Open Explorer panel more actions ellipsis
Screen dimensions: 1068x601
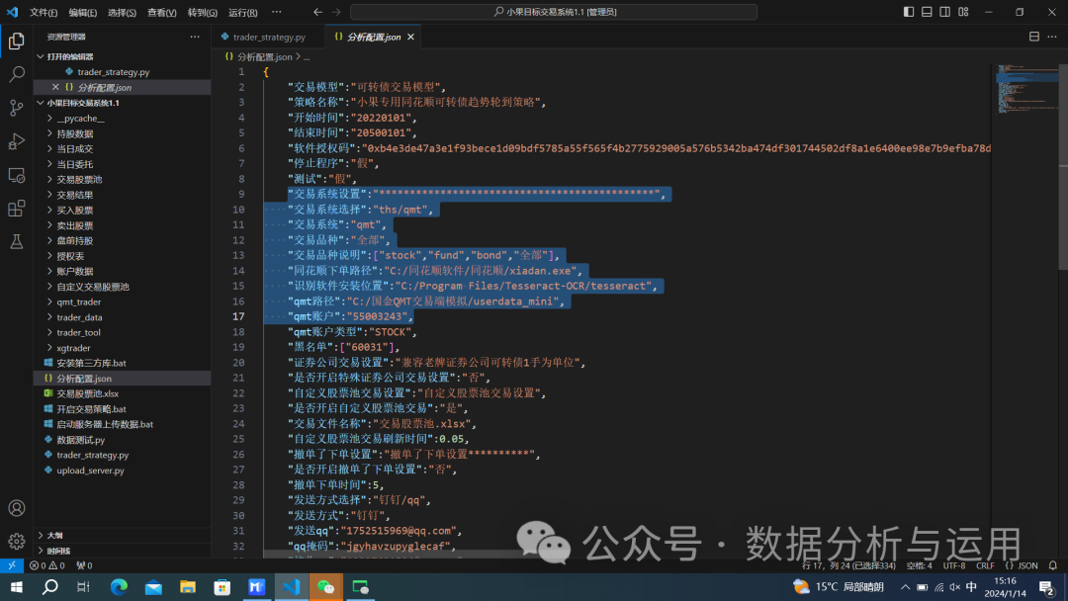195,37
